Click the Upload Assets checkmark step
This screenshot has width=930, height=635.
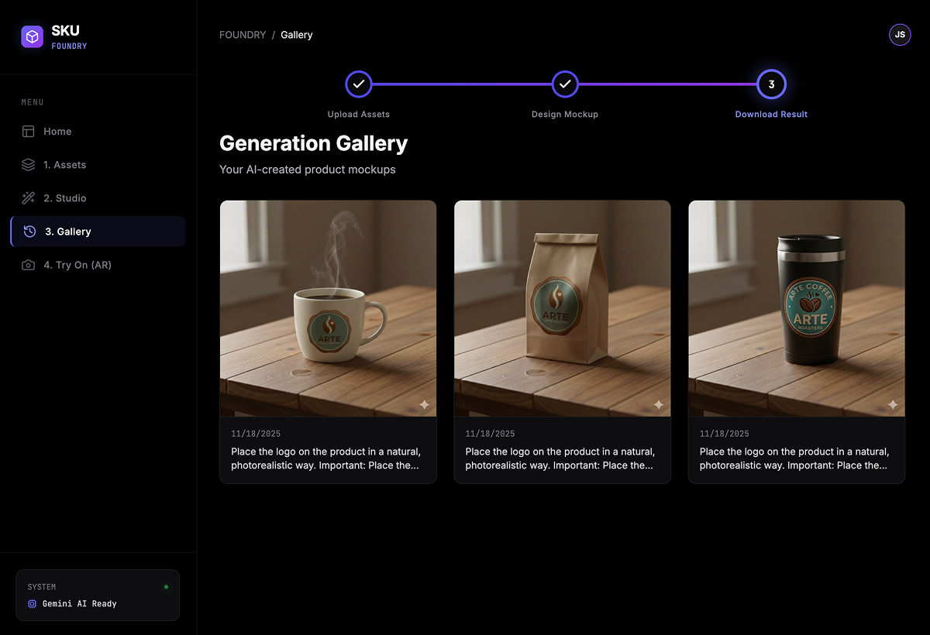click(358, 84)
